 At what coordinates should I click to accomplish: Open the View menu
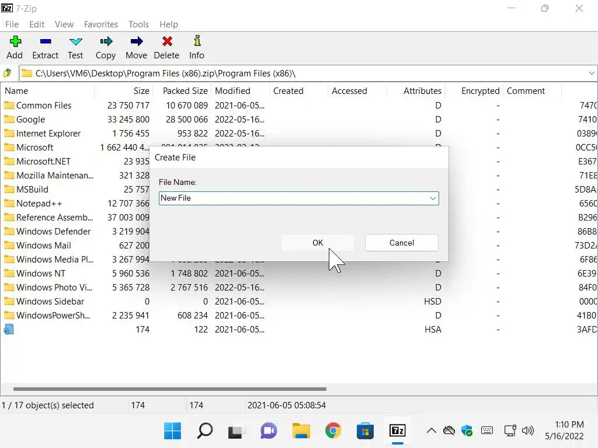pos(64,24)
